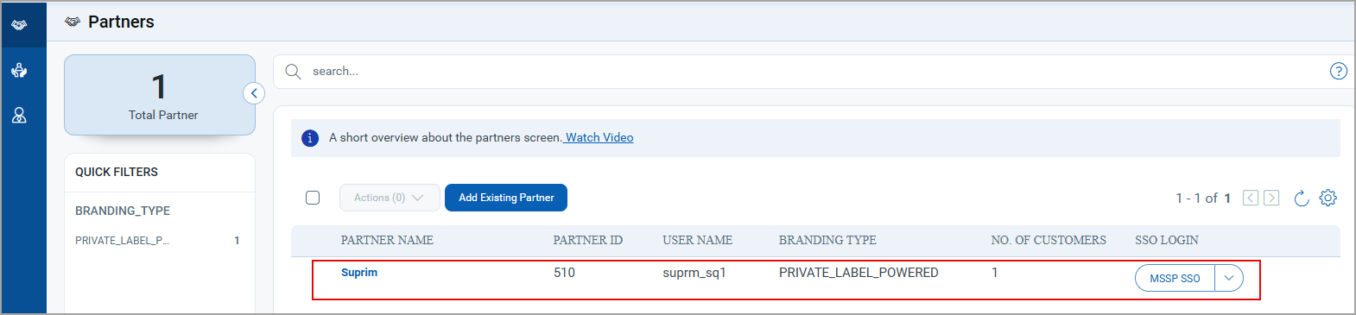Open the help question mark icon

1338,71
